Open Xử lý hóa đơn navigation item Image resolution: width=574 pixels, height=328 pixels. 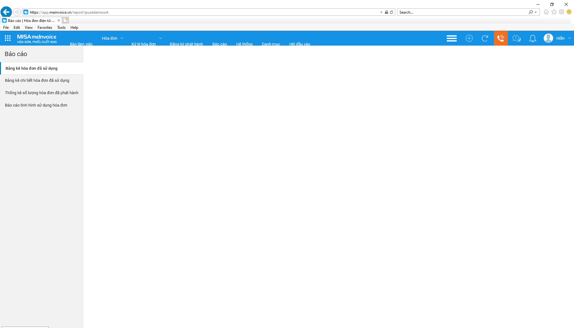(143, 44)
